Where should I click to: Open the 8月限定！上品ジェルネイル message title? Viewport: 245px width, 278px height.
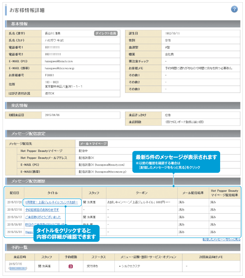point(52,202)
